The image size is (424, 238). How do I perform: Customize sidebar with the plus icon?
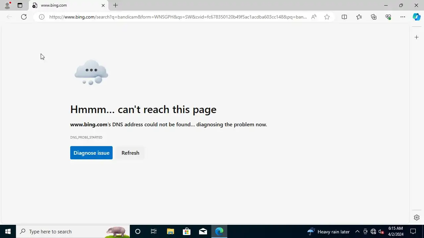417,37
